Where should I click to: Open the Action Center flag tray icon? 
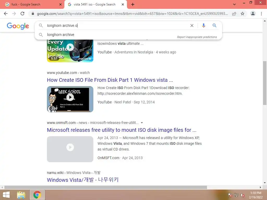coord(230,195)
